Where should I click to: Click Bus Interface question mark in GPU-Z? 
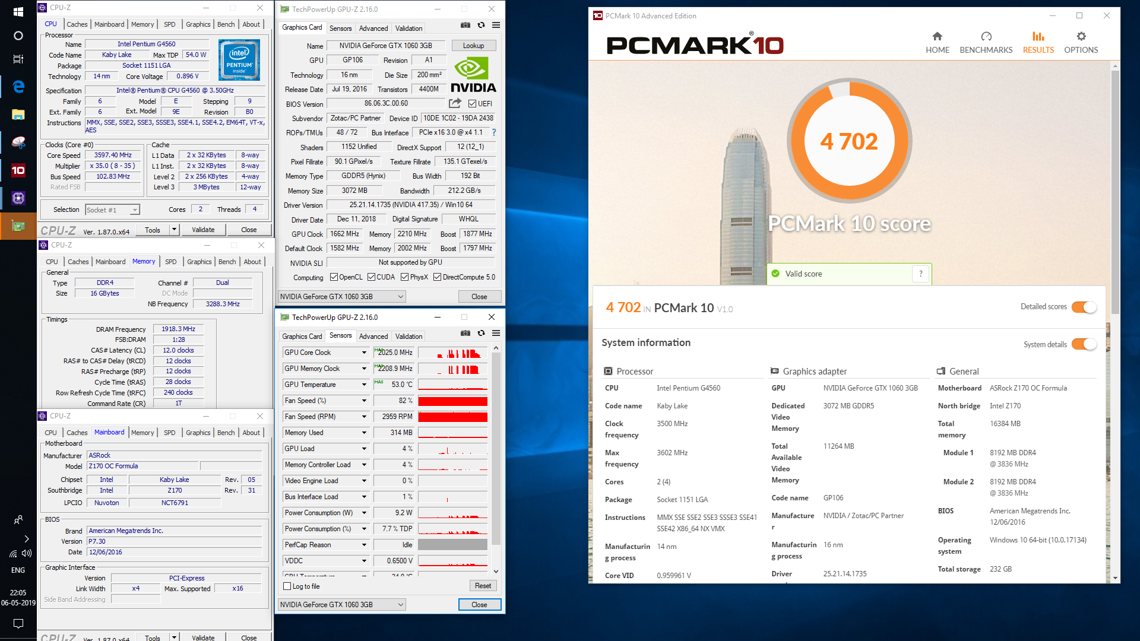click(494, 132)
